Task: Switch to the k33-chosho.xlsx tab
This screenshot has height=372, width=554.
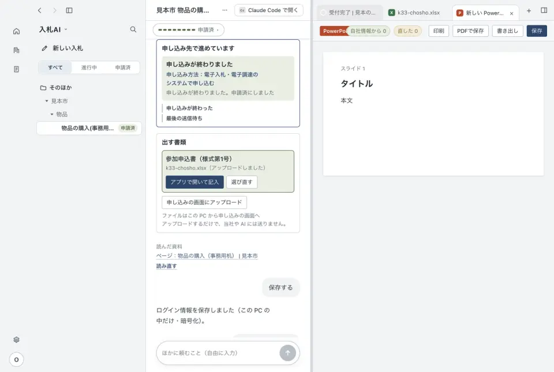Action: [418, 13]
